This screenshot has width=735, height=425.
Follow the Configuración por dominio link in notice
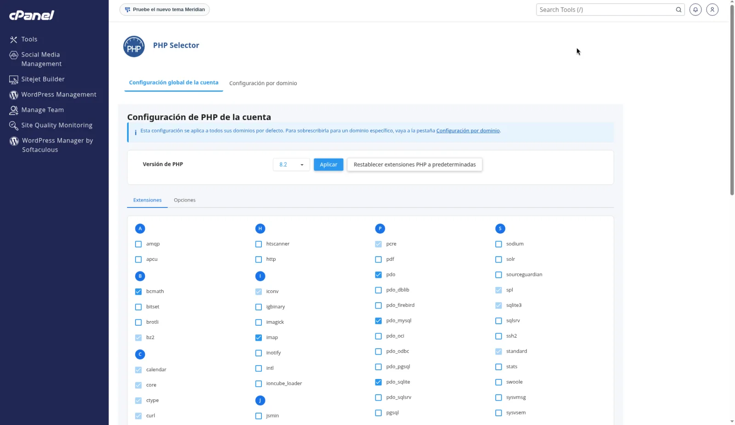click(x=468, y=131)
